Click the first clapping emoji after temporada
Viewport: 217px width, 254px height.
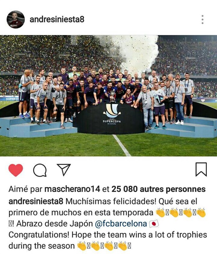point(160,212)
